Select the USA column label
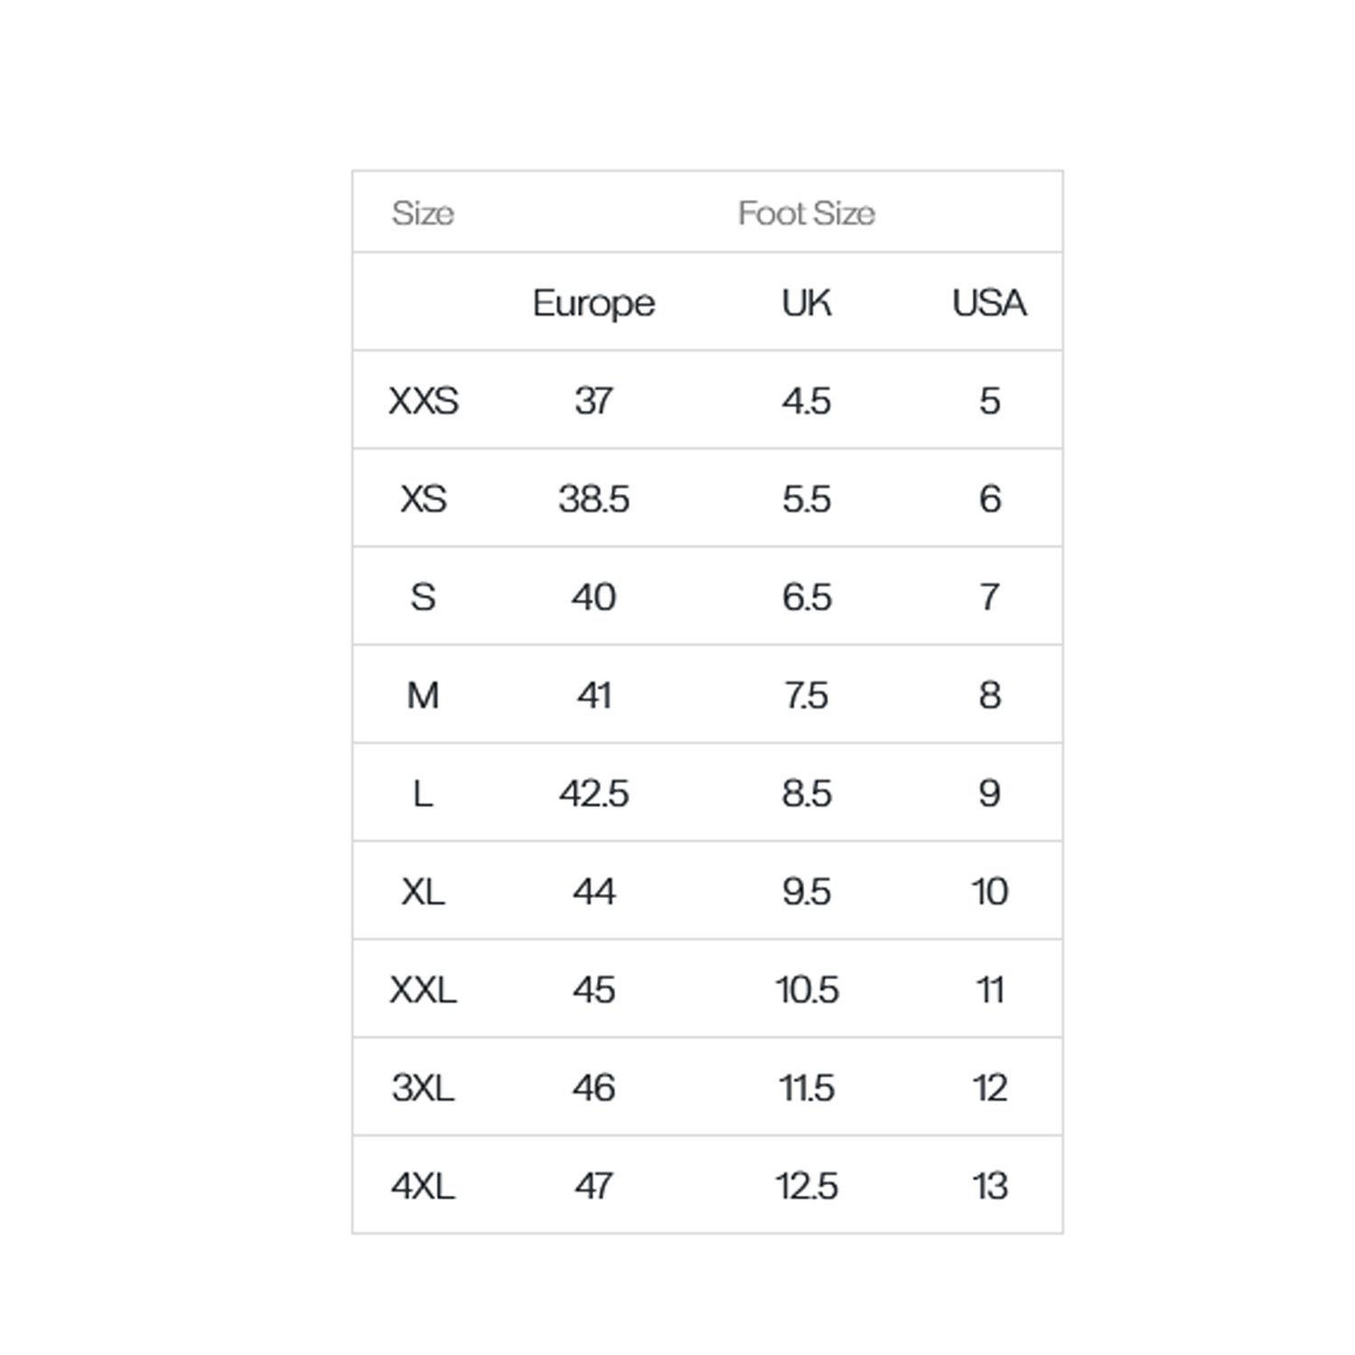 (989, 303)
